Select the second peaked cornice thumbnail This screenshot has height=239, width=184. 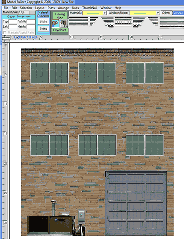(x=145, y=22)
